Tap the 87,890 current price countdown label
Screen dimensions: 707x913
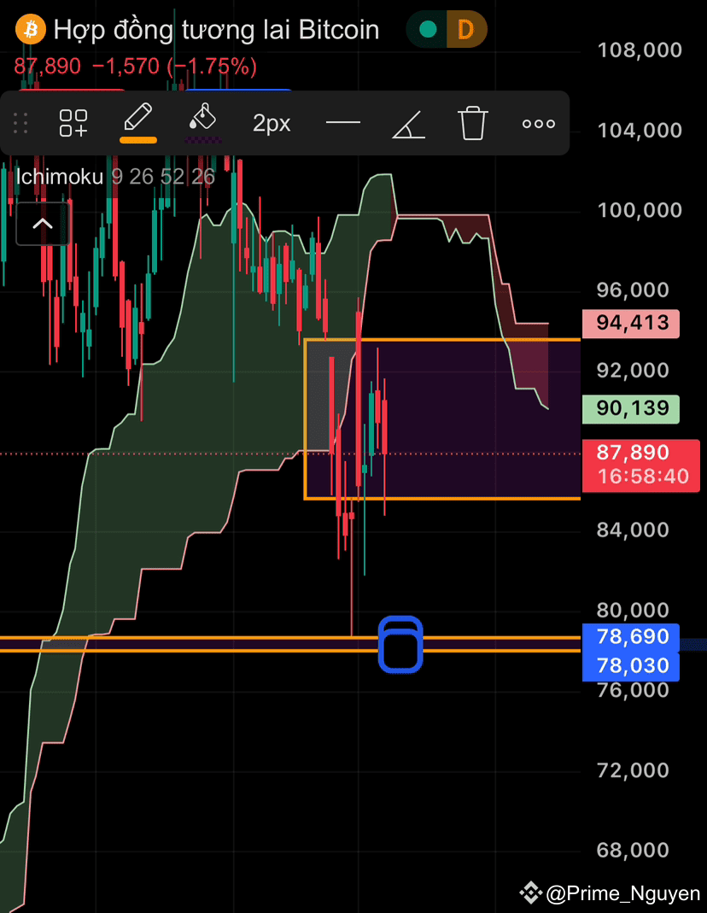click(x=640, y=465)
